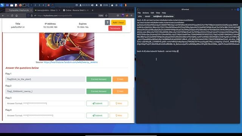Bookmark this page with the star
The width and height of the screenshot is (242, 136).
[106, 15]
